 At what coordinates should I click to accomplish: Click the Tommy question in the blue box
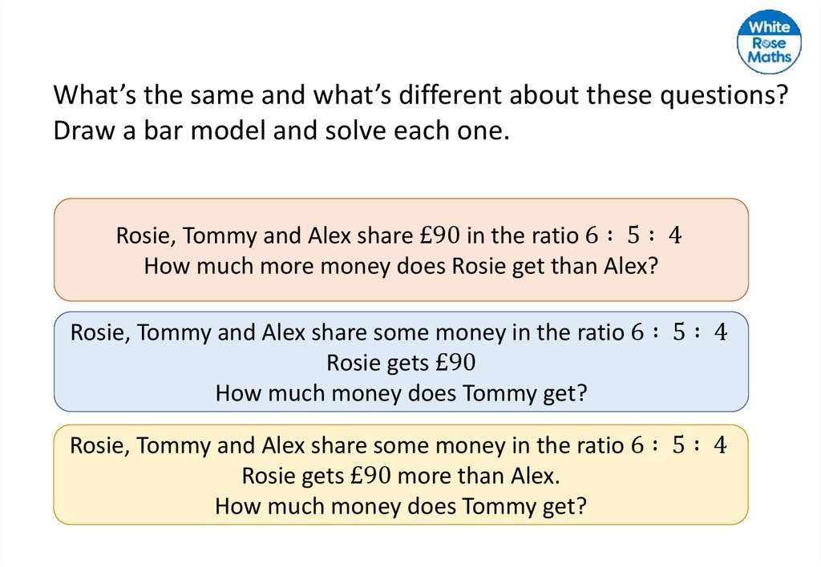[x=401, y=393]
